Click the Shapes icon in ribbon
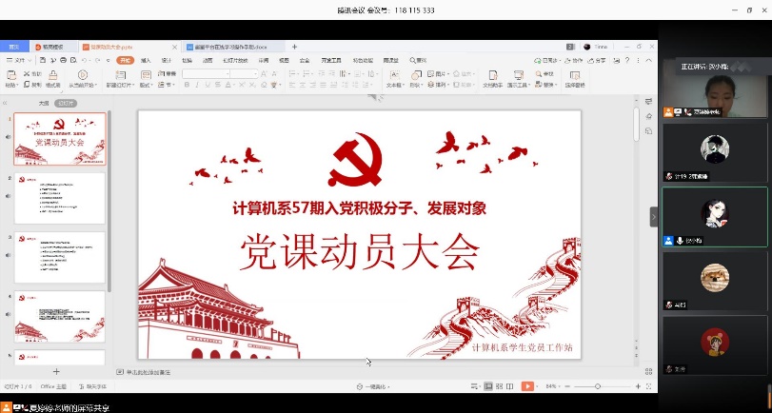 [416, 75]
